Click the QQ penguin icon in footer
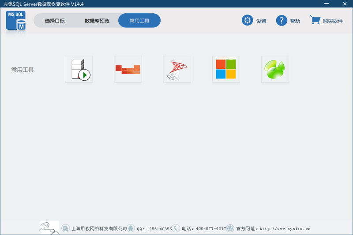The image size is (353, 235). (x=131, y=228)
